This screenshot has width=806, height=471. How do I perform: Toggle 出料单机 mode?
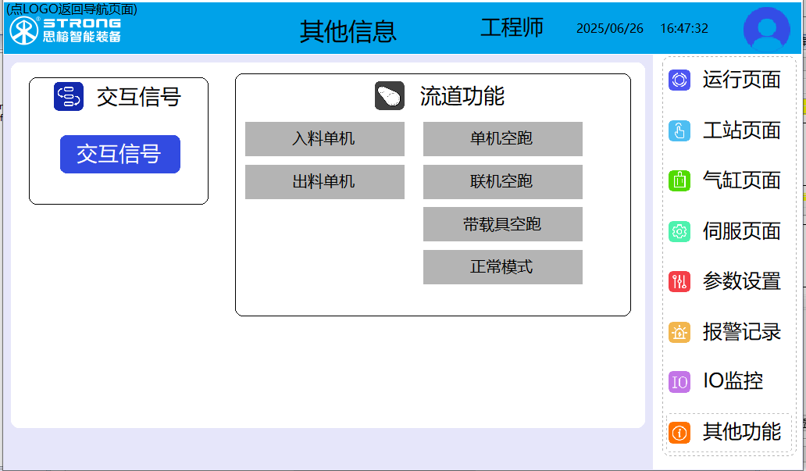coord(324,182)
